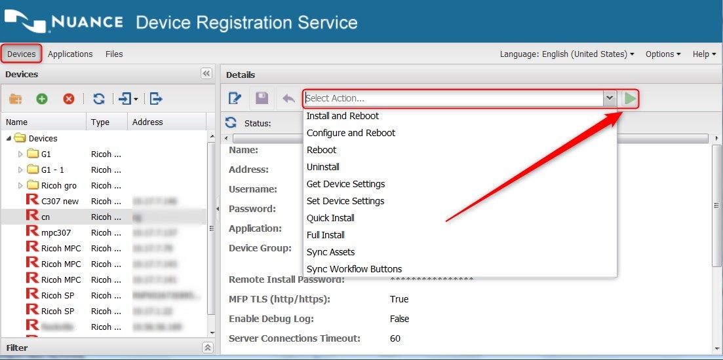Open Language English dropdown
This screenshot has width=723, height=360.
coord(567,54)
